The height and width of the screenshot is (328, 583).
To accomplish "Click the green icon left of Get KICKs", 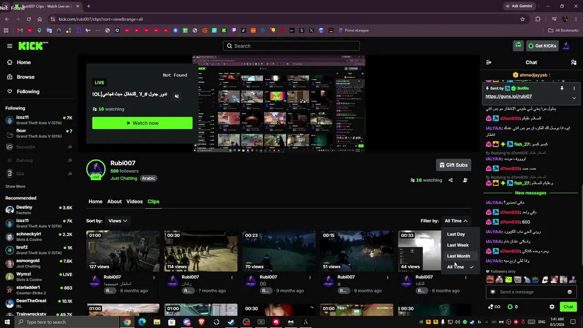I will [518, 46].
